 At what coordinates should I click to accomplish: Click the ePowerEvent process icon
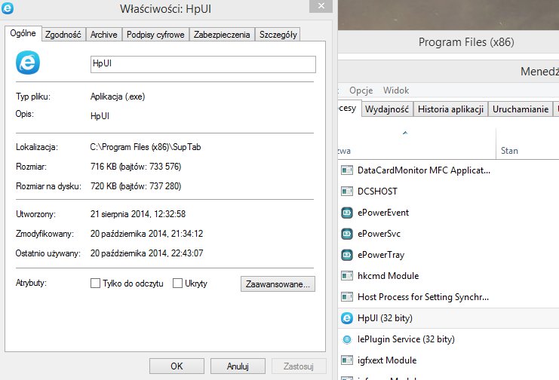tap(347, 213)
